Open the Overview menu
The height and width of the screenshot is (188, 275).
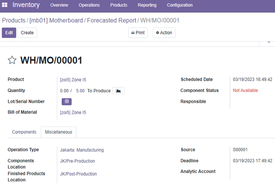click(x=59, y=5)
